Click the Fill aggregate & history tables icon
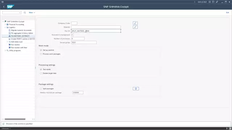232x130 pixels. [x=10, y=33]
